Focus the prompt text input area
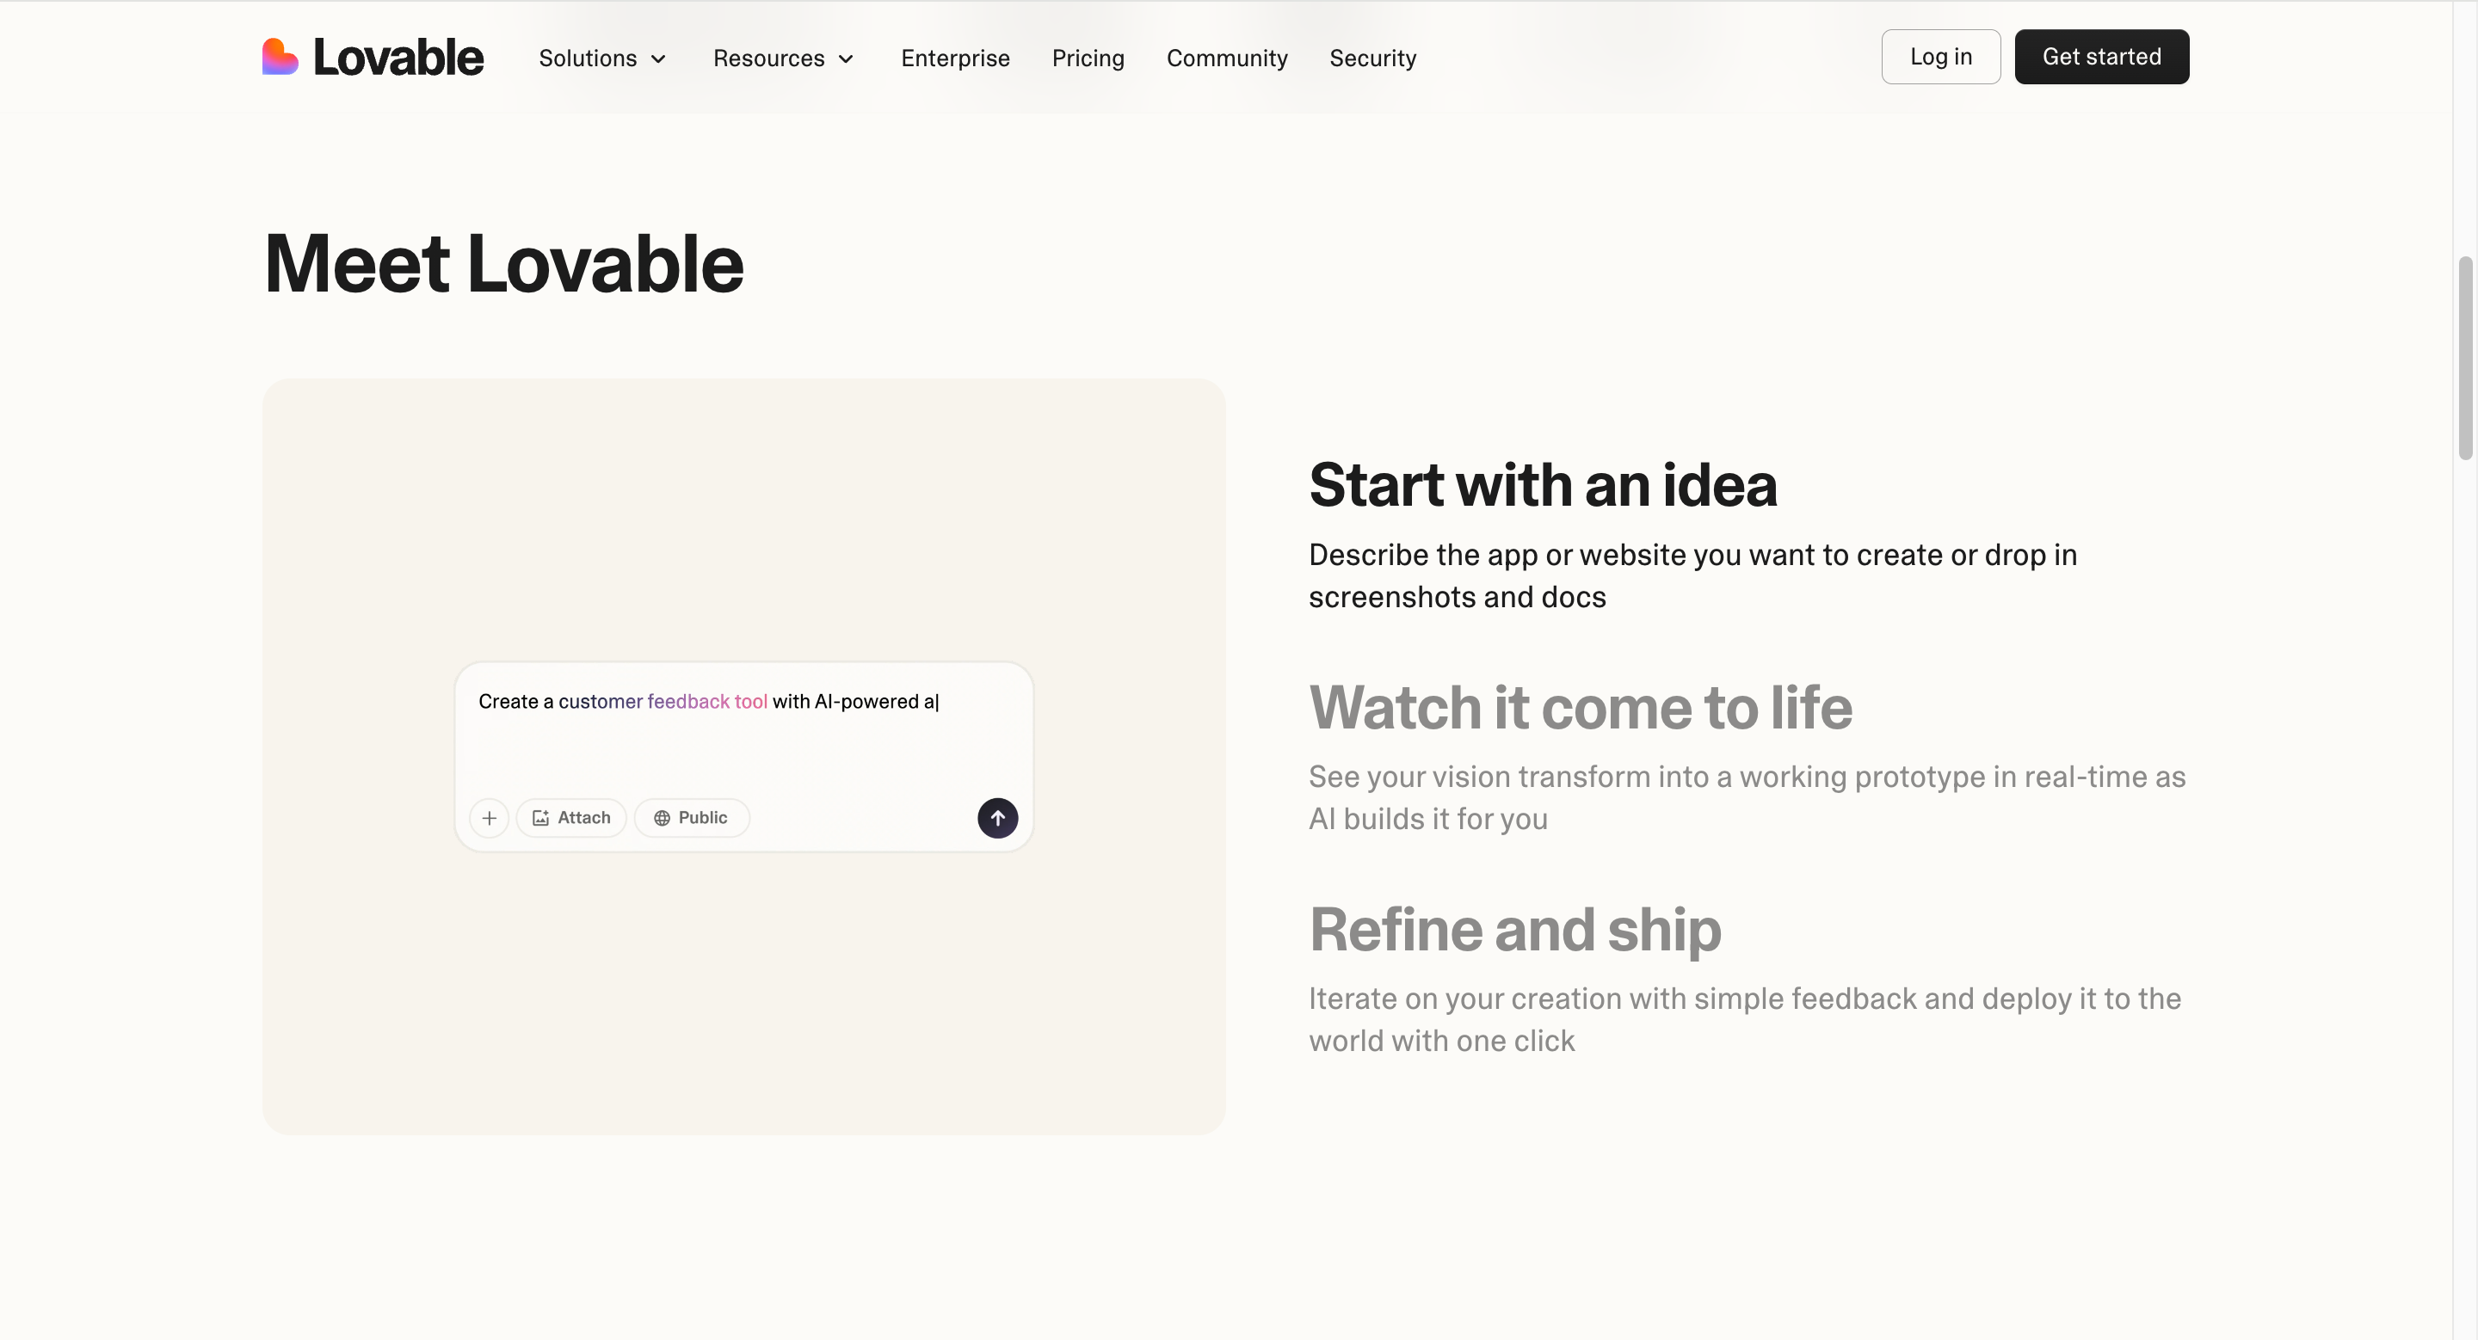This screenshot has width=2478, height=1340. (743, 730)
